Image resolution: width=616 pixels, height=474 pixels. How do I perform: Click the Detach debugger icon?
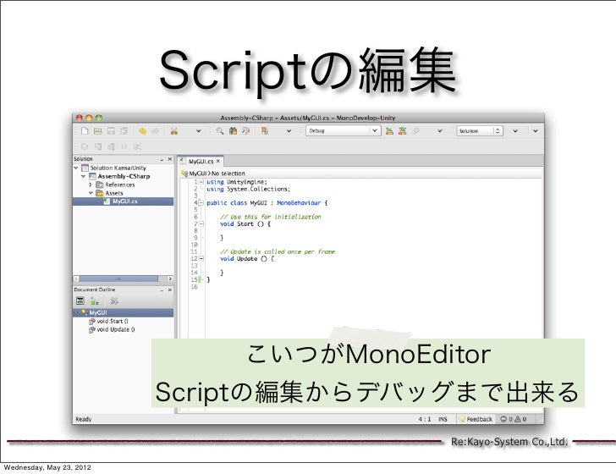137,146
